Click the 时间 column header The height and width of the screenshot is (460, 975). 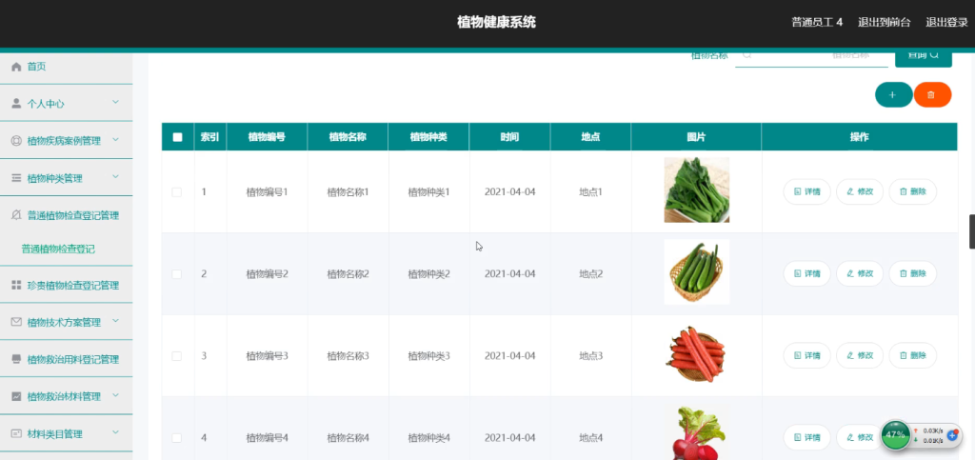[x=509, y=137]
